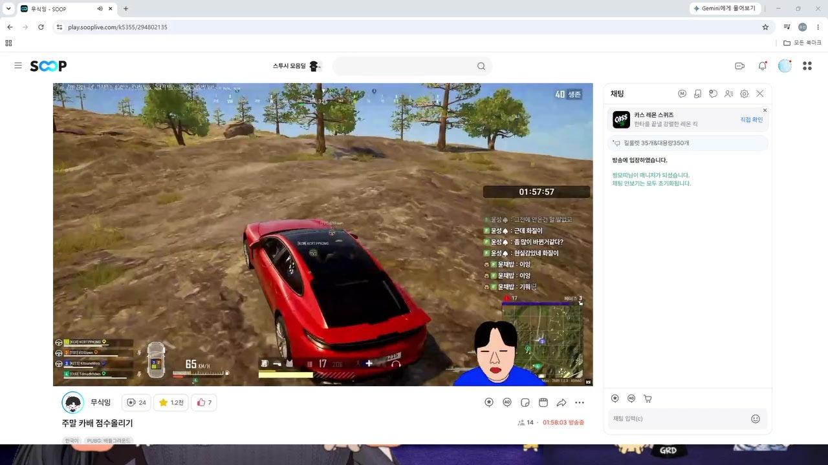Viewport: 828px width, 465px height.
Task: Click the PUBG: 배틀그라운드 category tag
Action: [x=108, y=440]
